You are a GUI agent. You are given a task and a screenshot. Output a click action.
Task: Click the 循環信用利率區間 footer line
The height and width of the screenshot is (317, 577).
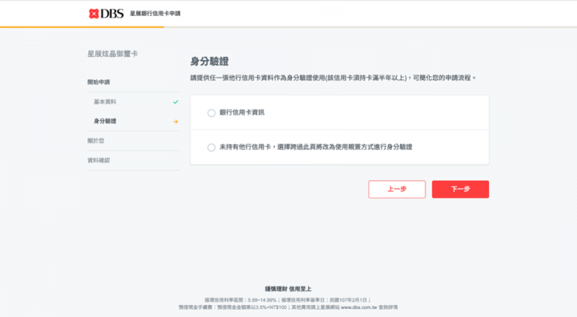tap(288, 300)
